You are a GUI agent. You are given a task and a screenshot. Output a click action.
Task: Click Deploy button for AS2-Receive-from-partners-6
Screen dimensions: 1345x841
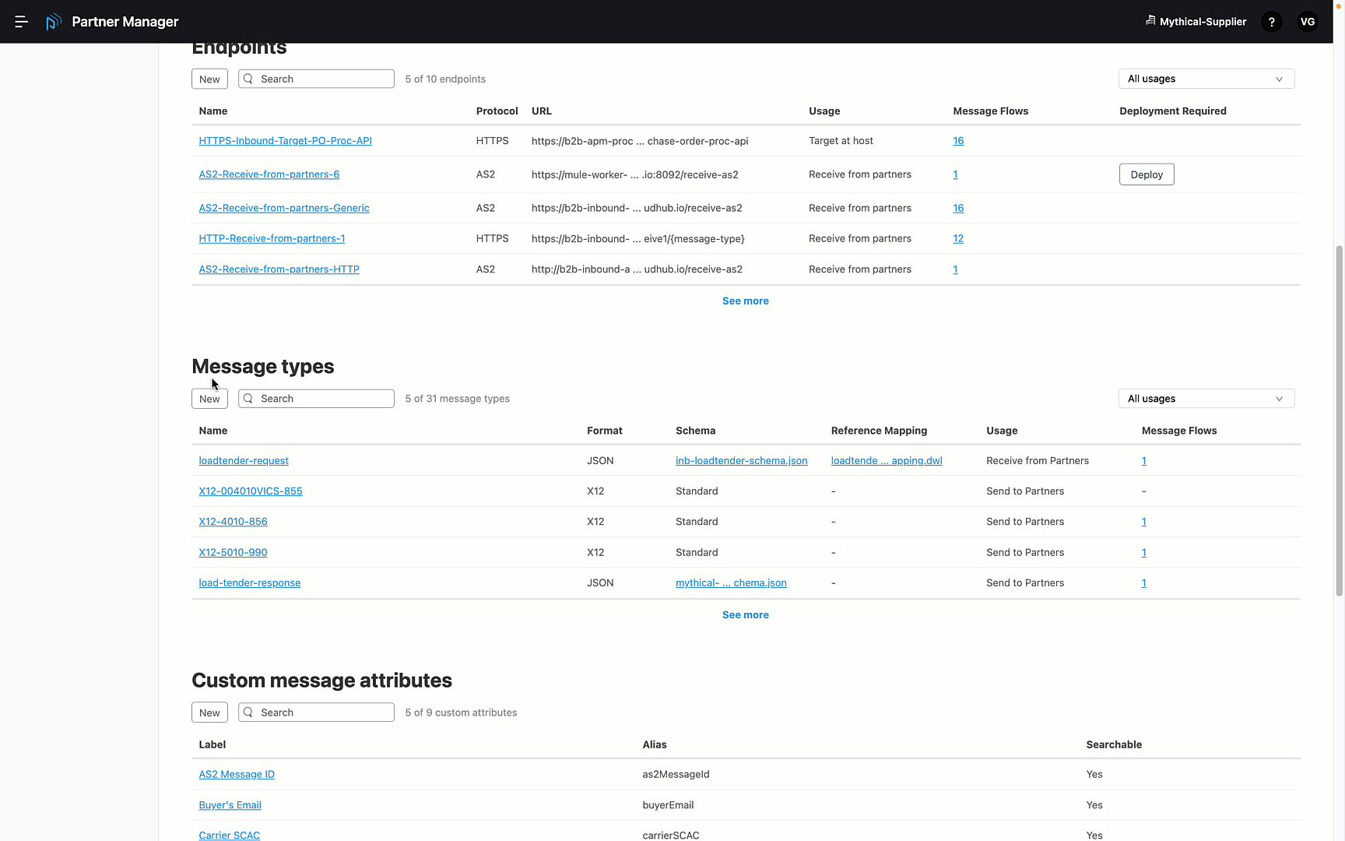[x=1147, y=174]
